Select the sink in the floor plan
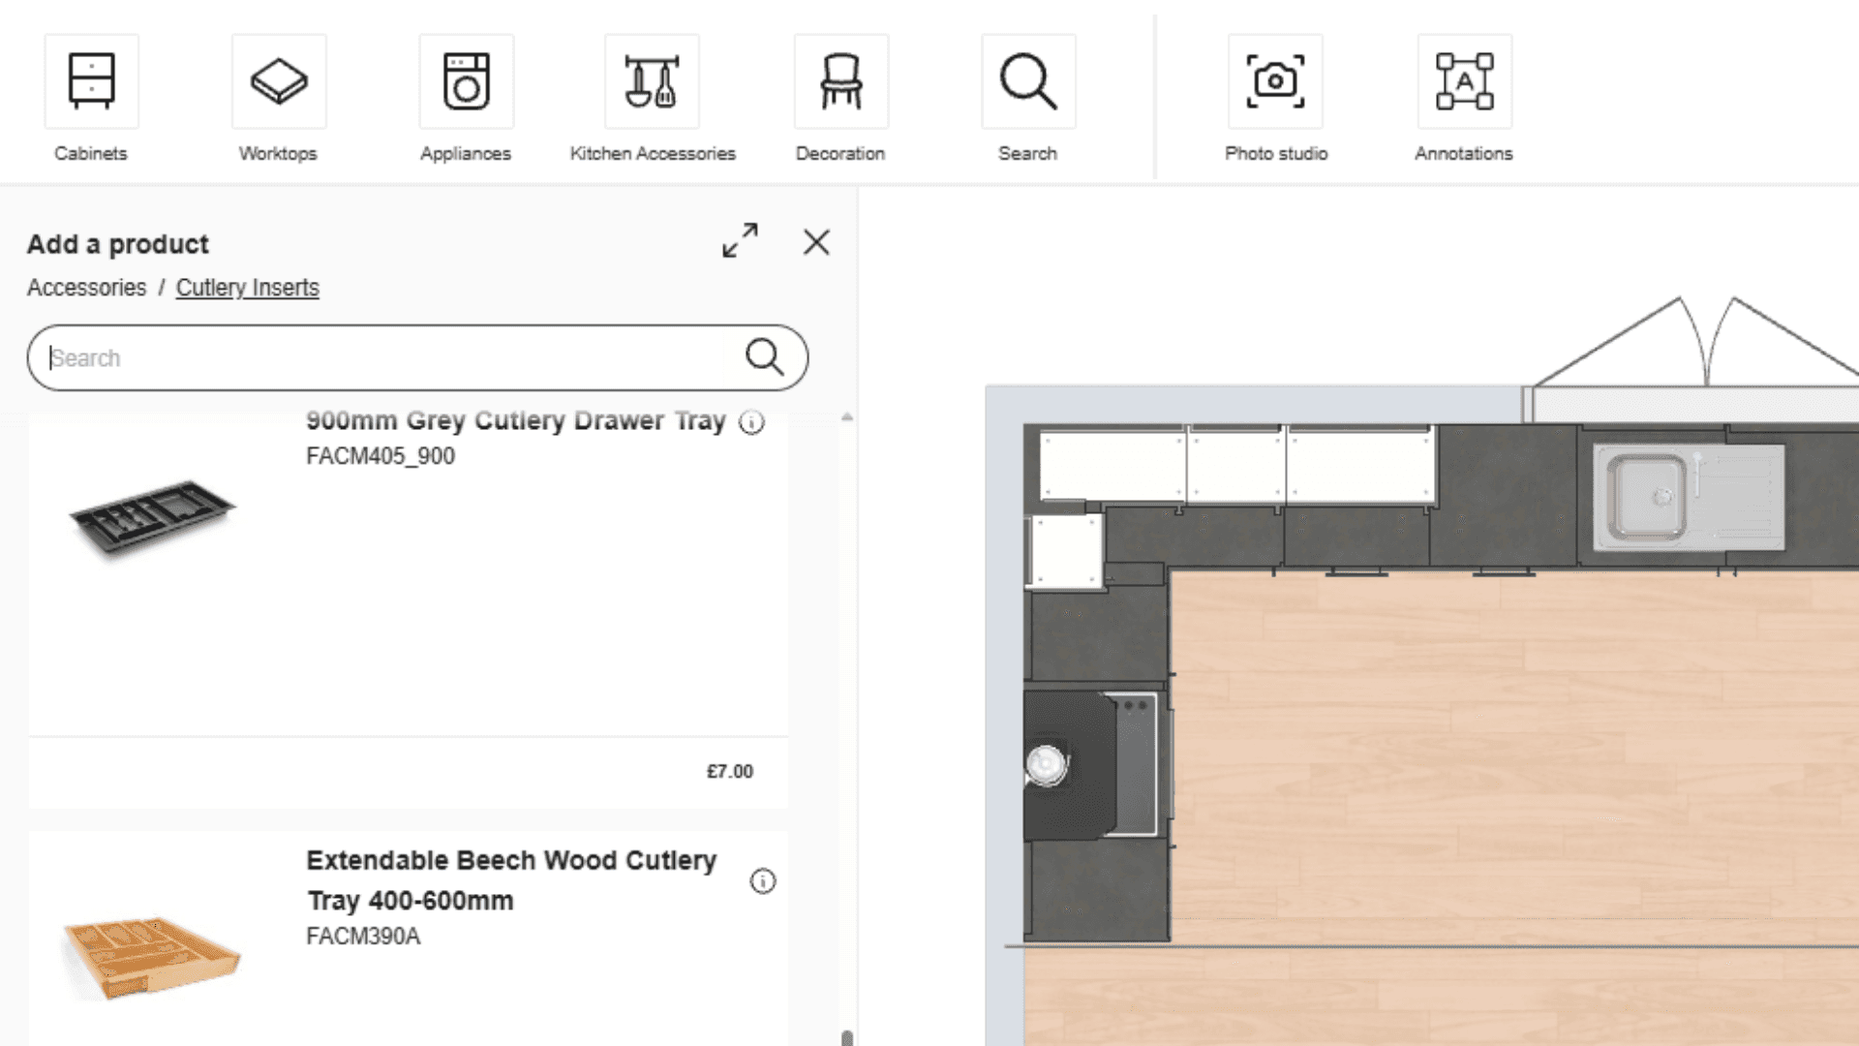This screenshot has width=1859, height=1046. [1689, 497]
